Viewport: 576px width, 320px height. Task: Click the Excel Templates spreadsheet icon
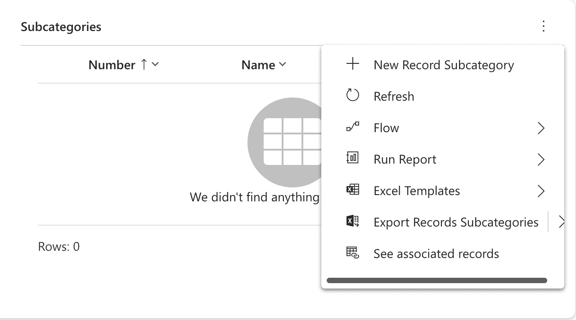353,190
